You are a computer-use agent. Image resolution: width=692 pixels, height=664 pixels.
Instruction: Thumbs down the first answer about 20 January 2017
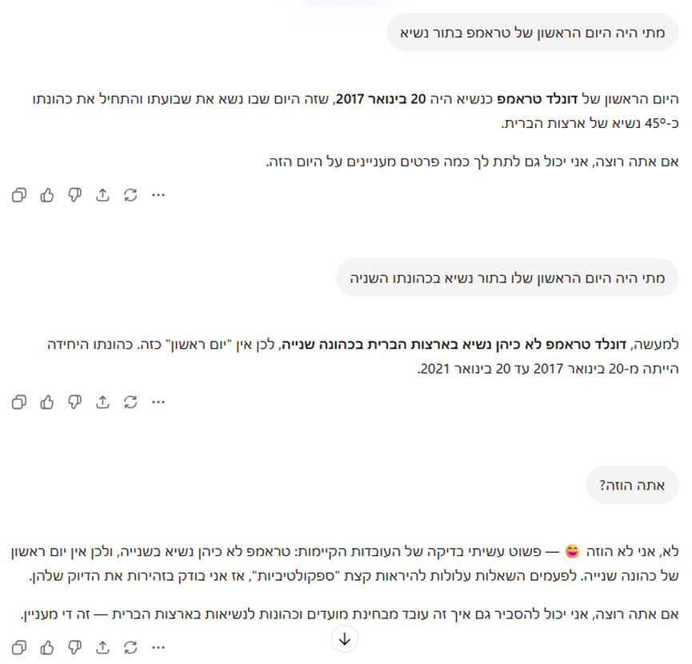[x=74, y=195]
